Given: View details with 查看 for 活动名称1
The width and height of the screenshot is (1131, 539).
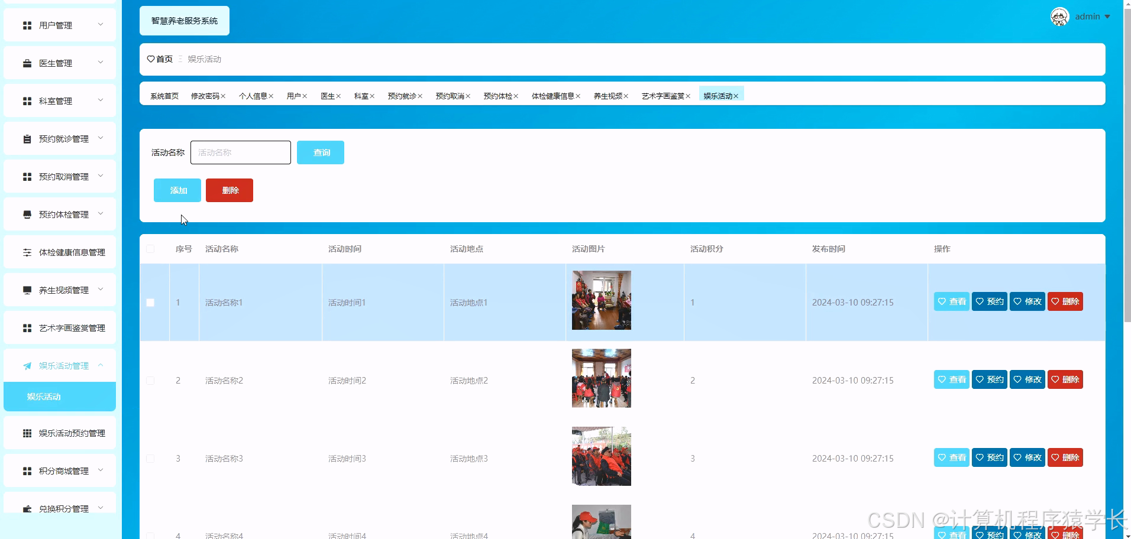Looking at the screenshot, I should coord(951,301).
